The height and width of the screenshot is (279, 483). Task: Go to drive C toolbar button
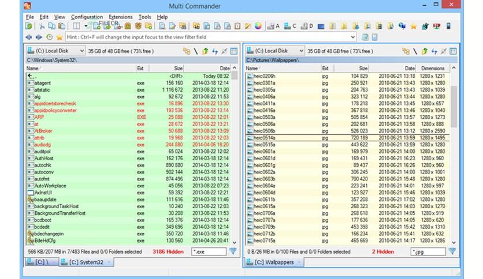290,26
